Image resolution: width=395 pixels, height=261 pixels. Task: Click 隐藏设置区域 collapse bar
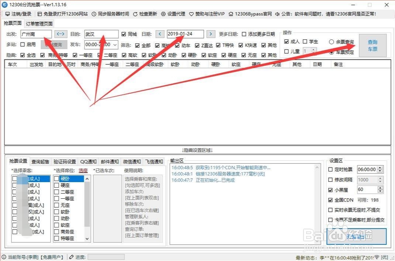197,150
